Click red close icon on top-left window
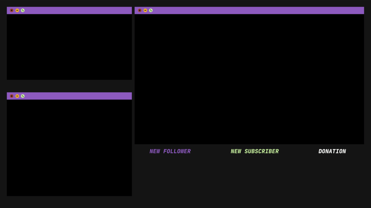Screen dimensions: 371x208 pos(11,10)
